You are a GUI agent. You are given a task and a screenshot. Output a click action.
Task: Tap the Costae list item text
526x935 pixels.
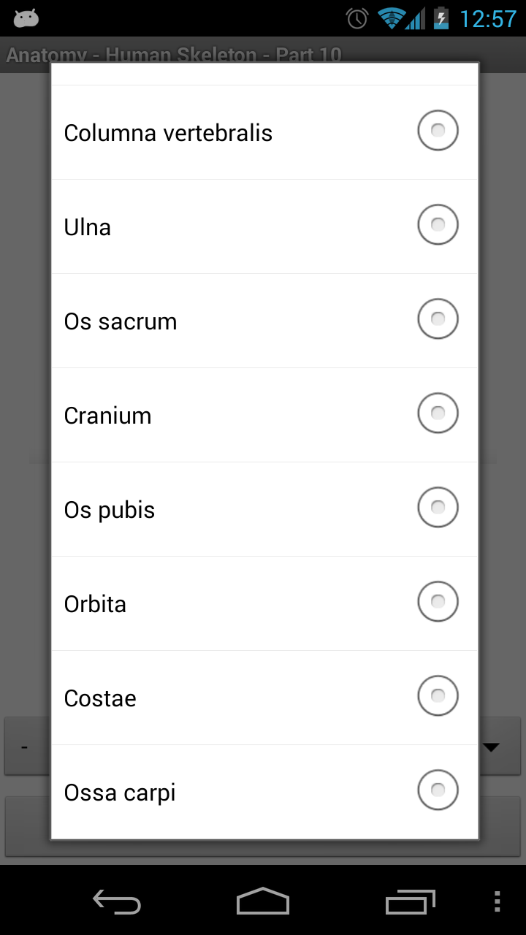(x=100, y=698)
